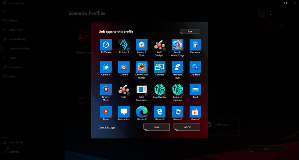This screenshot has height=160, width=299.
Task: Select the Microsoft Solitaire cards icon
Action: (x=177, y=112)
